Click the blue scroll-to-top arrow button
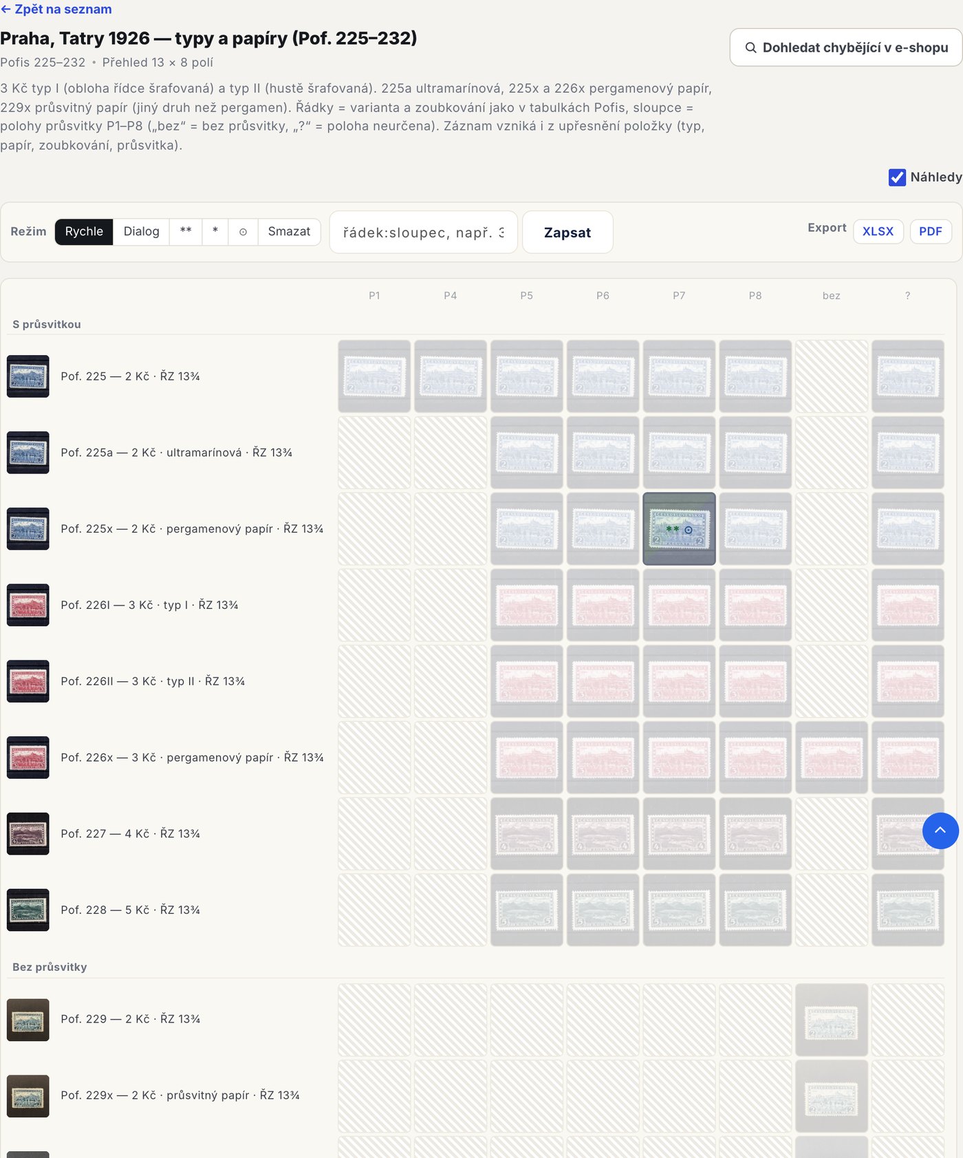The height and width of the screenshot is (1158, 963). click(x=940, y=830)
